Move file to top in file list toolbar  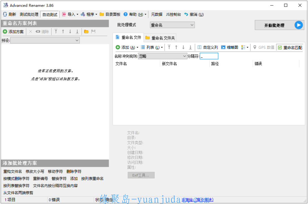[x=169, y=47]
